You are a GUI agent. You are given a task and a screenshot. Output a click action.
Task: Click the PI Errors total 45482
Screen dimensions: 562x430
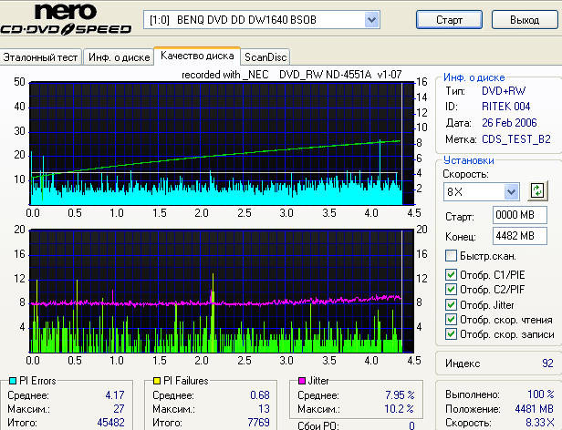(x=110, y=423)
